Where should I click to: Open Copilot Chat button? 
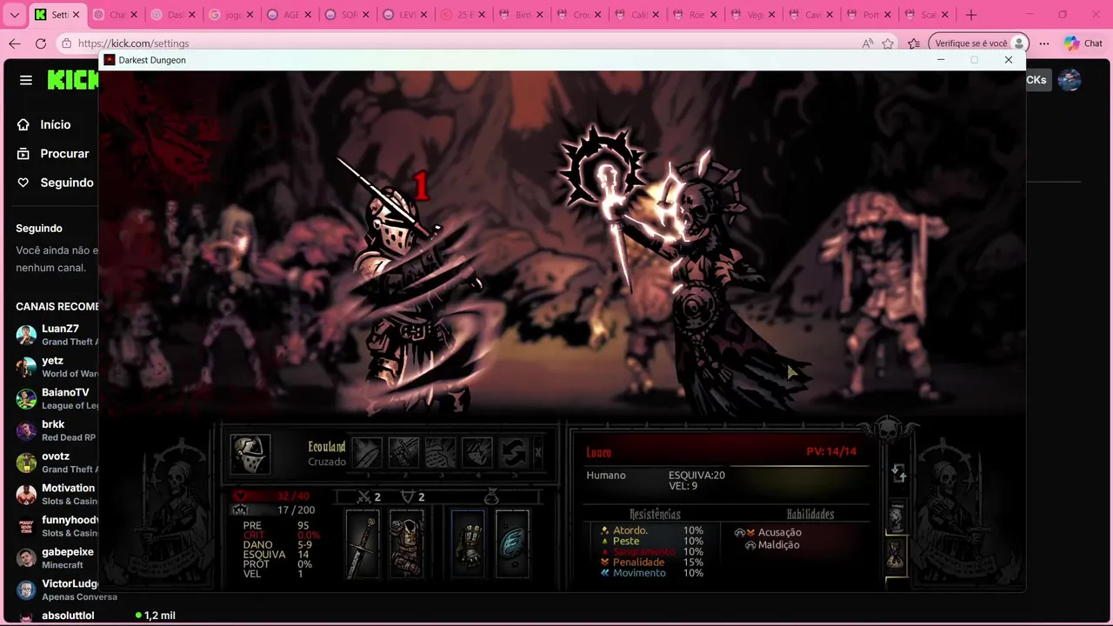click(x=1083, y=43)
